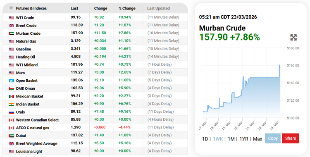Open the Western Canadian Select row link
The width and height of the screenshot is (310, 157).
point(37,120)
